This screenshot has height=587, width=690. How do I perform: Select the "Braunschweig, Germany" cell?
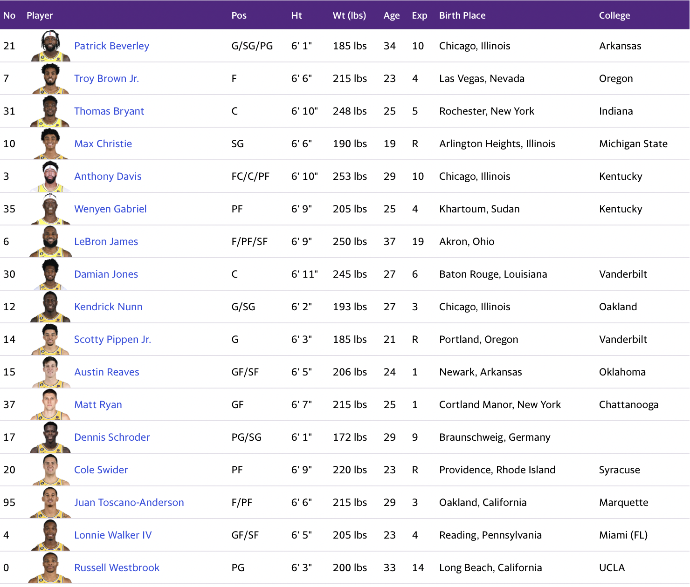[x=495, y=437]
